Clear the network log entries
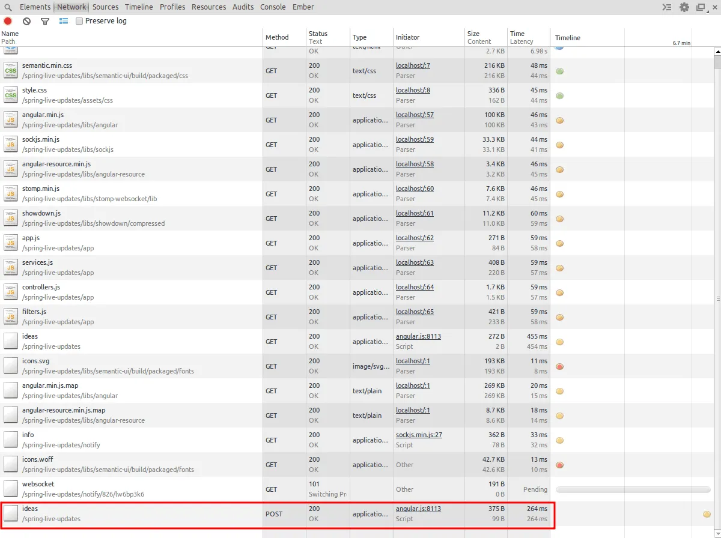721x538 pixels. point(26,21)
